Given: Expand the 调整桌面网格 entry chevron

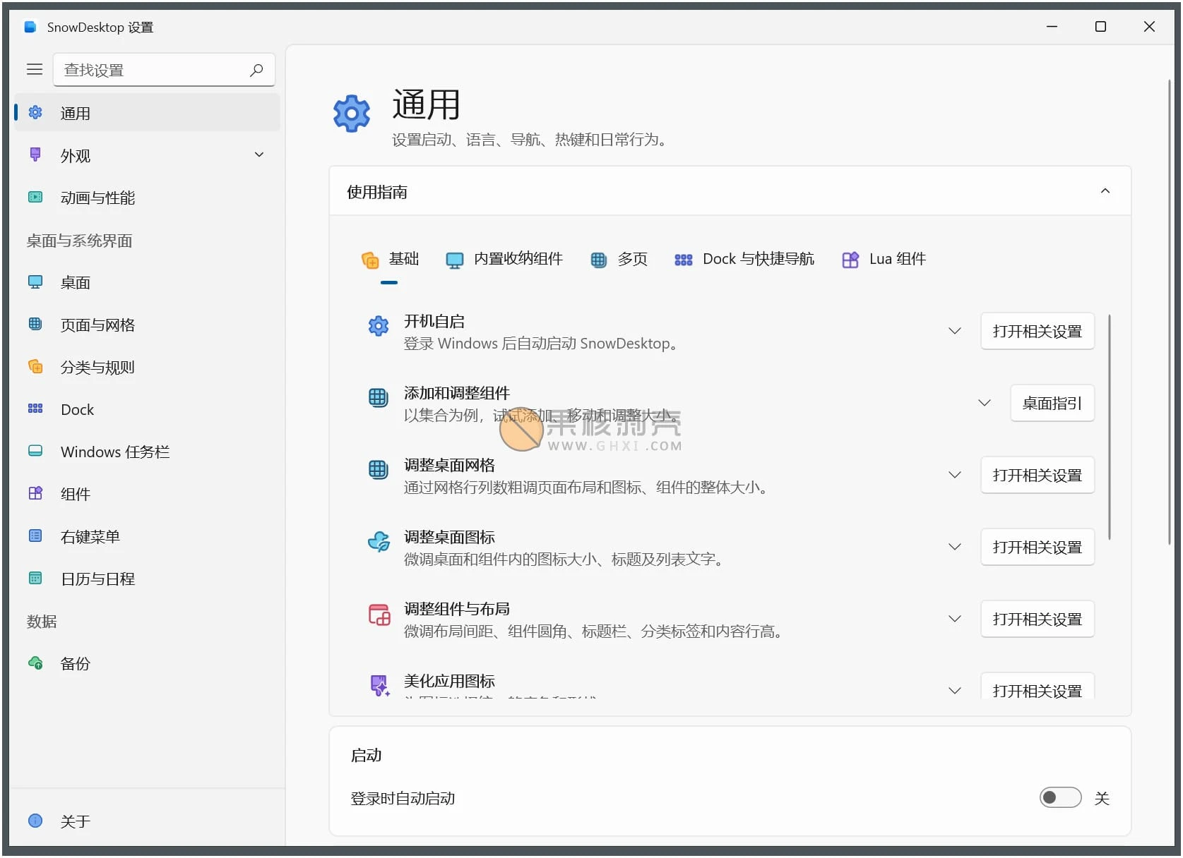Looking at the screenshot, I should 954,475.
